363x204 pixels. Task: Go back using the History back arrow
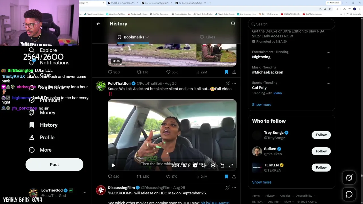coord(98,24)
